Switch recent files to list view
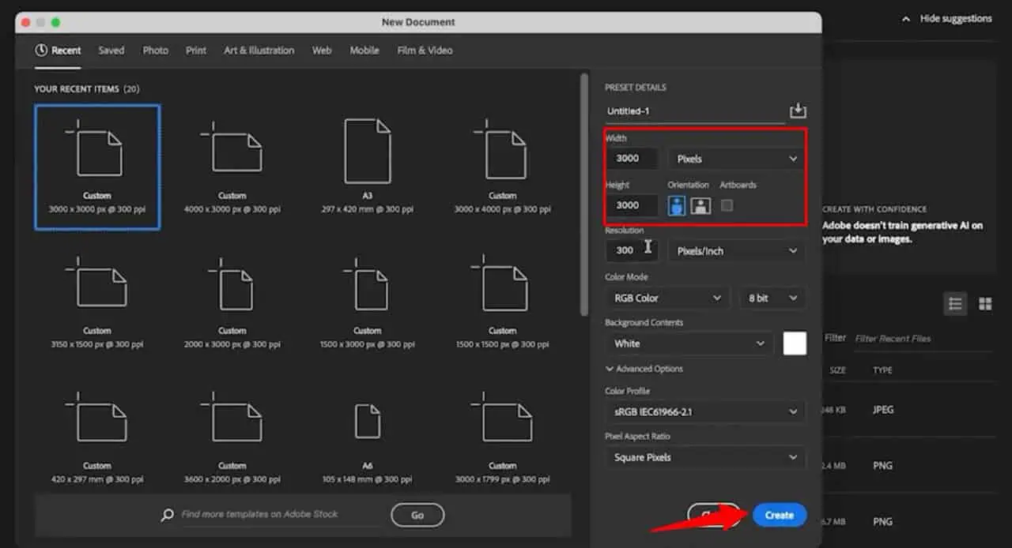Viewport: 1012px width, 548px height. [x=955, y=304]
